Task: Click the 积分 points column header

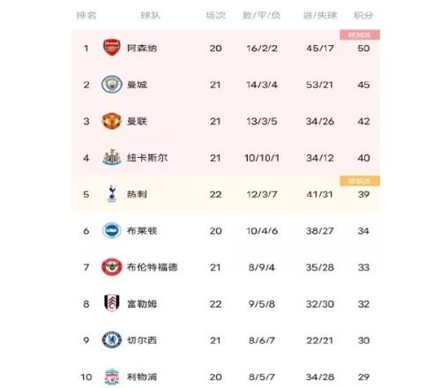Action: pos(363,15)
